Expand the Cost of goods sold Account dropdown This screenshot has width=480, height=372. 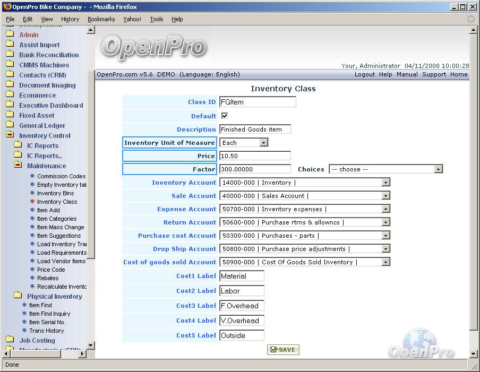pos(385,262)
